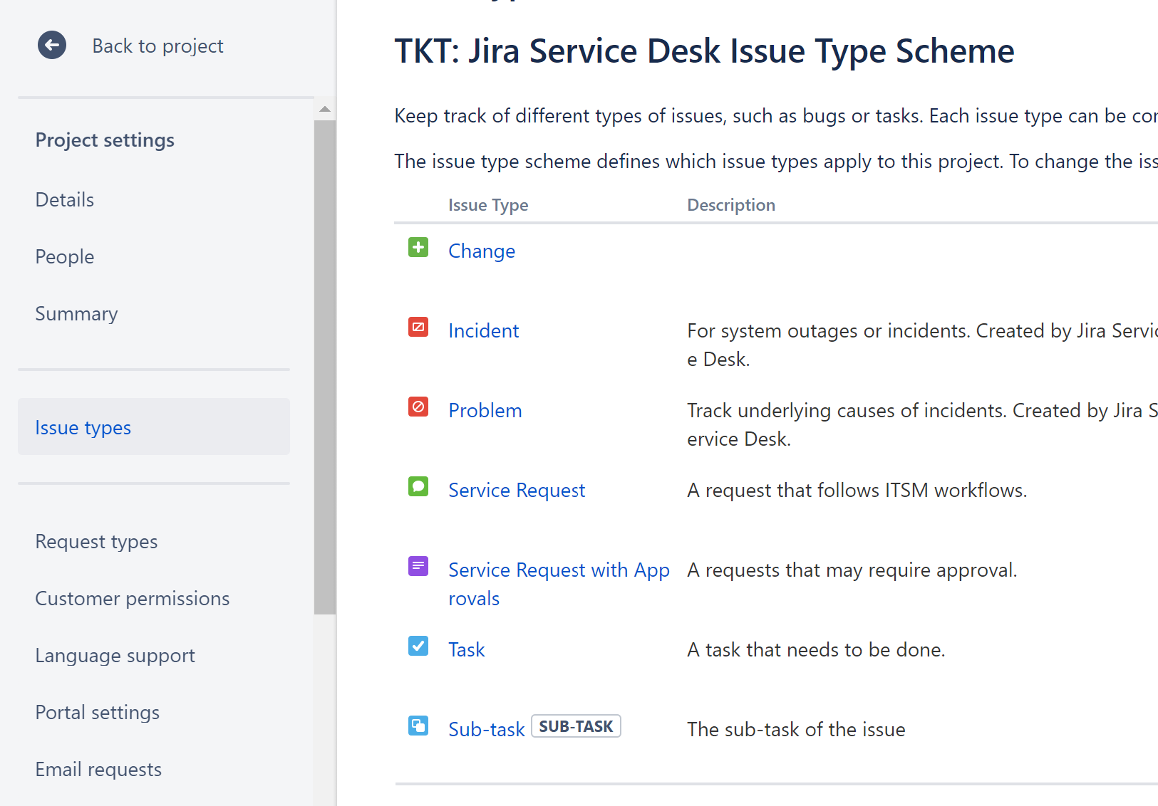Click the sidebar scrollbar up arrow
1158x806 pixels.
tap(325, 109)
